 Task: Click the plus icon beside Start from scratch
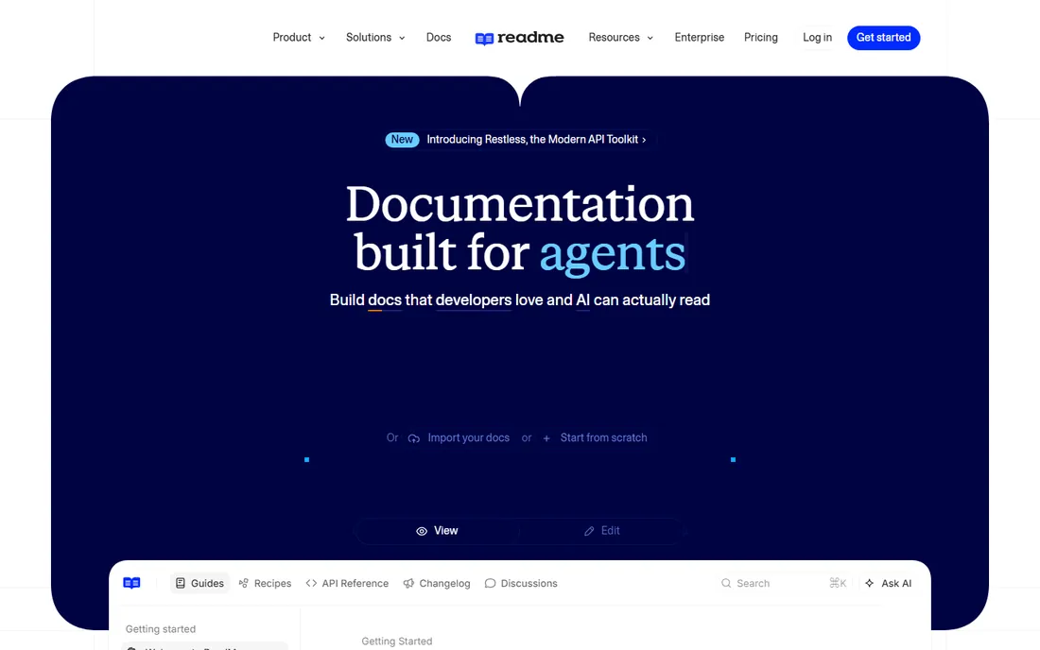[546, 438]
